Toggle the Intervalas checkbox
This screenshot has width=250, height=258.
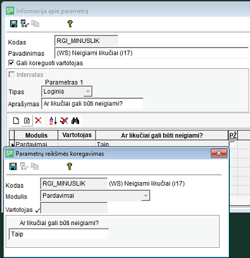point(11,75)
